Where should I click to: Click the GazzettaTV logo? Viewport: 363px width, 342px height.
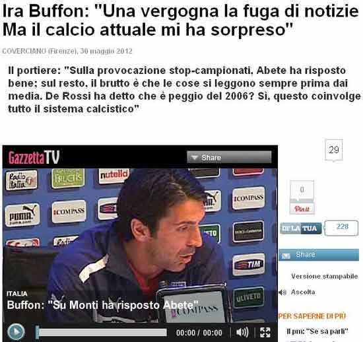pyautogui.click(x=34, y=157)
